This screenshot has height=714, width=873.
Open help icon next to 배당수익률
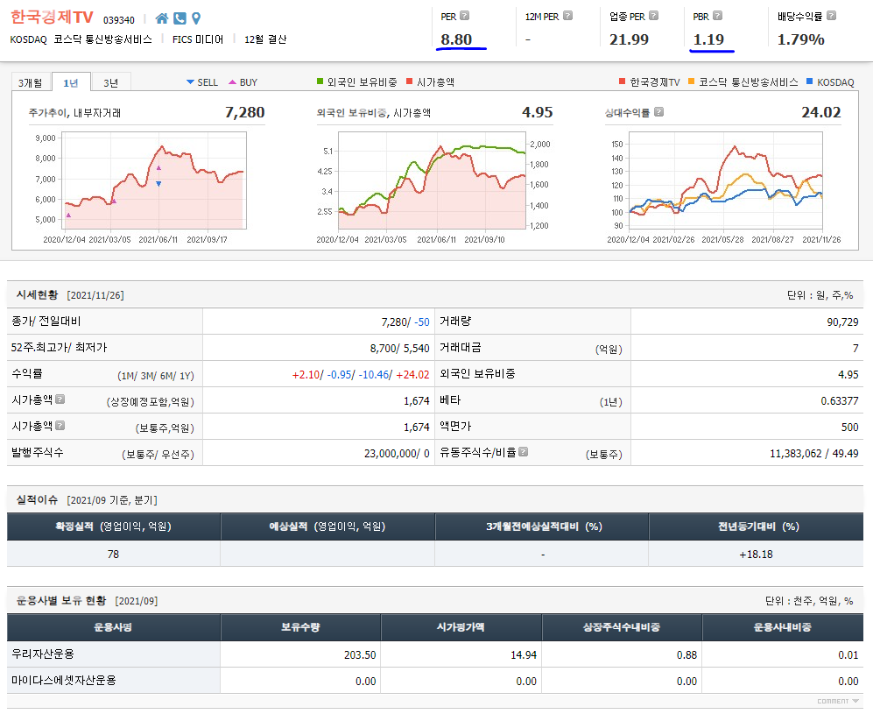point(831,16)
